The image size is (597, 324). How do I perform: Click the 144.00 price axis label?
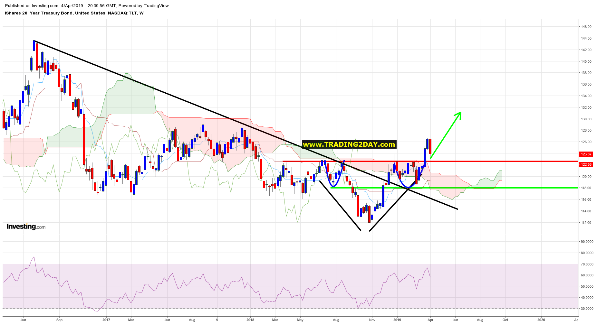click(586, 38)
